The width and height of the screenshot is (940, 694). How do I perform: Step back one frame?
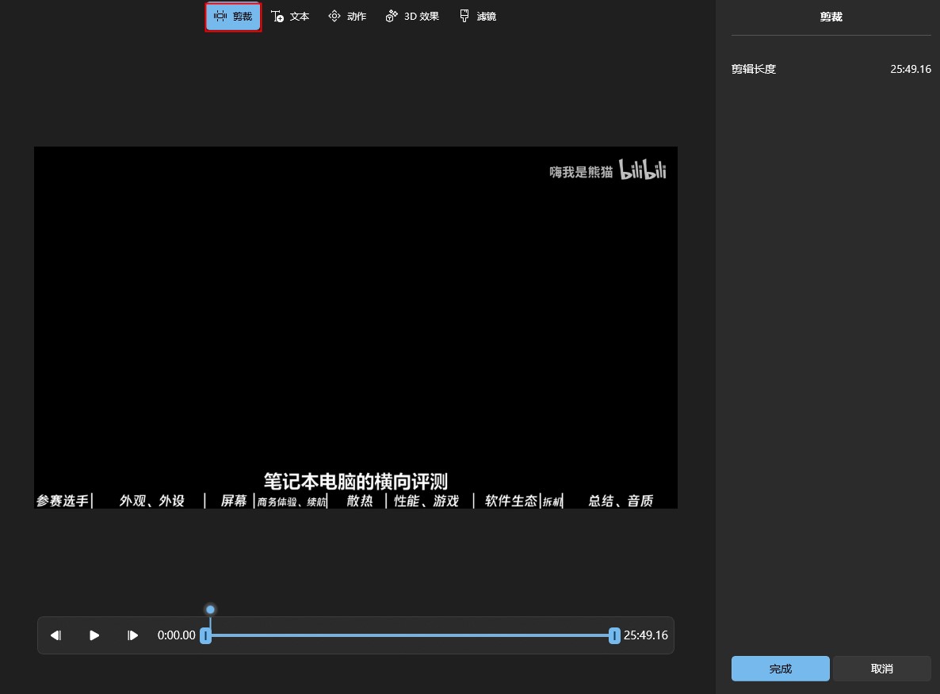point(56,635)
